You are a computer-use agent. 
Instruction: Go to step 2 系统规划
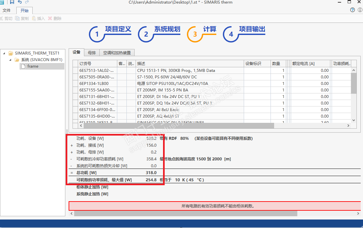159,34
